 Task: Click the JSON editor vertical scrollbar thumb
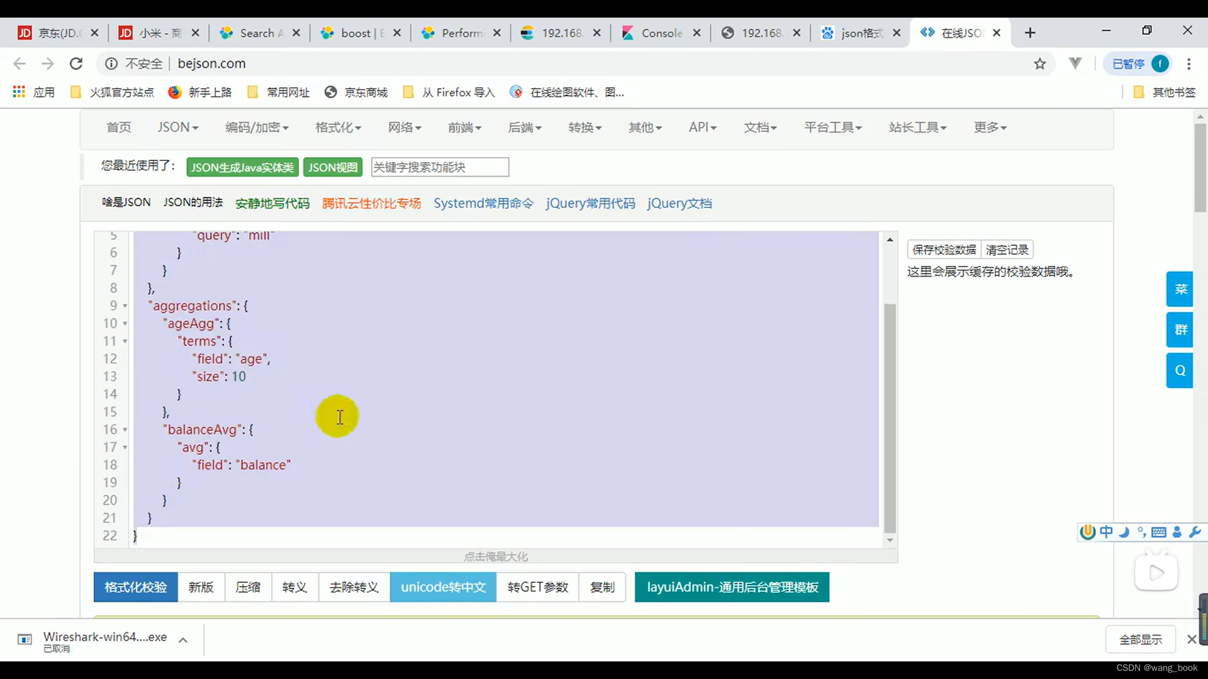click(890, 417)
